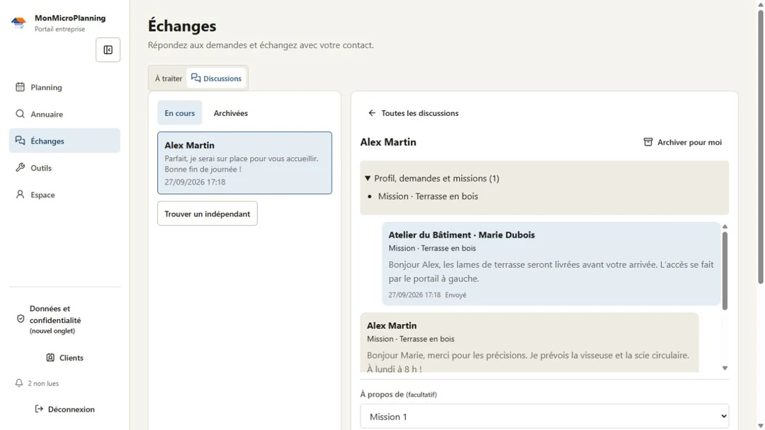The image size is (765, 430).
Task: Click the Déconnexion logout arrow icon
Action: [x=39, y=409]
